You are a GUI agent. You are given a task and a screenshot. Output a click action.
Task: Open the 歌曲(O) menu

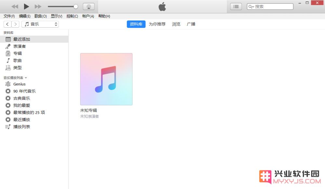40,16
